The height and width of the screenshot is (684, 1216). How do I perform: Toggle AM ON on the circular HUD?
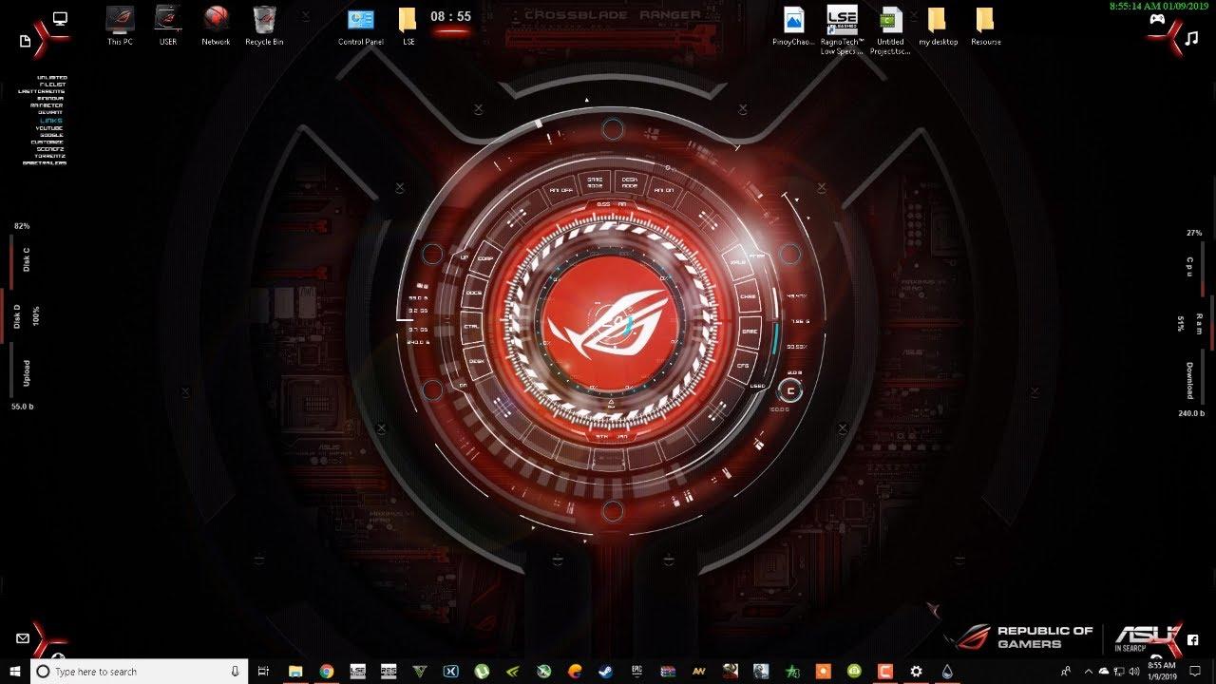663,188
